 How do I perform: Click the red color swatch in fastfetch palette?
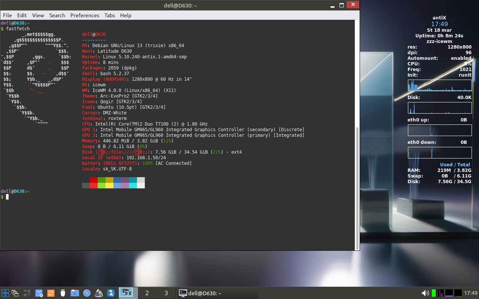click(x=94, y=183)
